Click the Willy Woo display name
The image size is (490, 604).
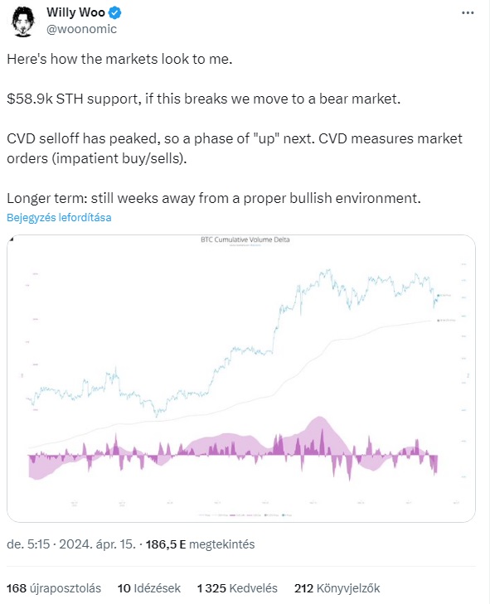tap(75, 12)
